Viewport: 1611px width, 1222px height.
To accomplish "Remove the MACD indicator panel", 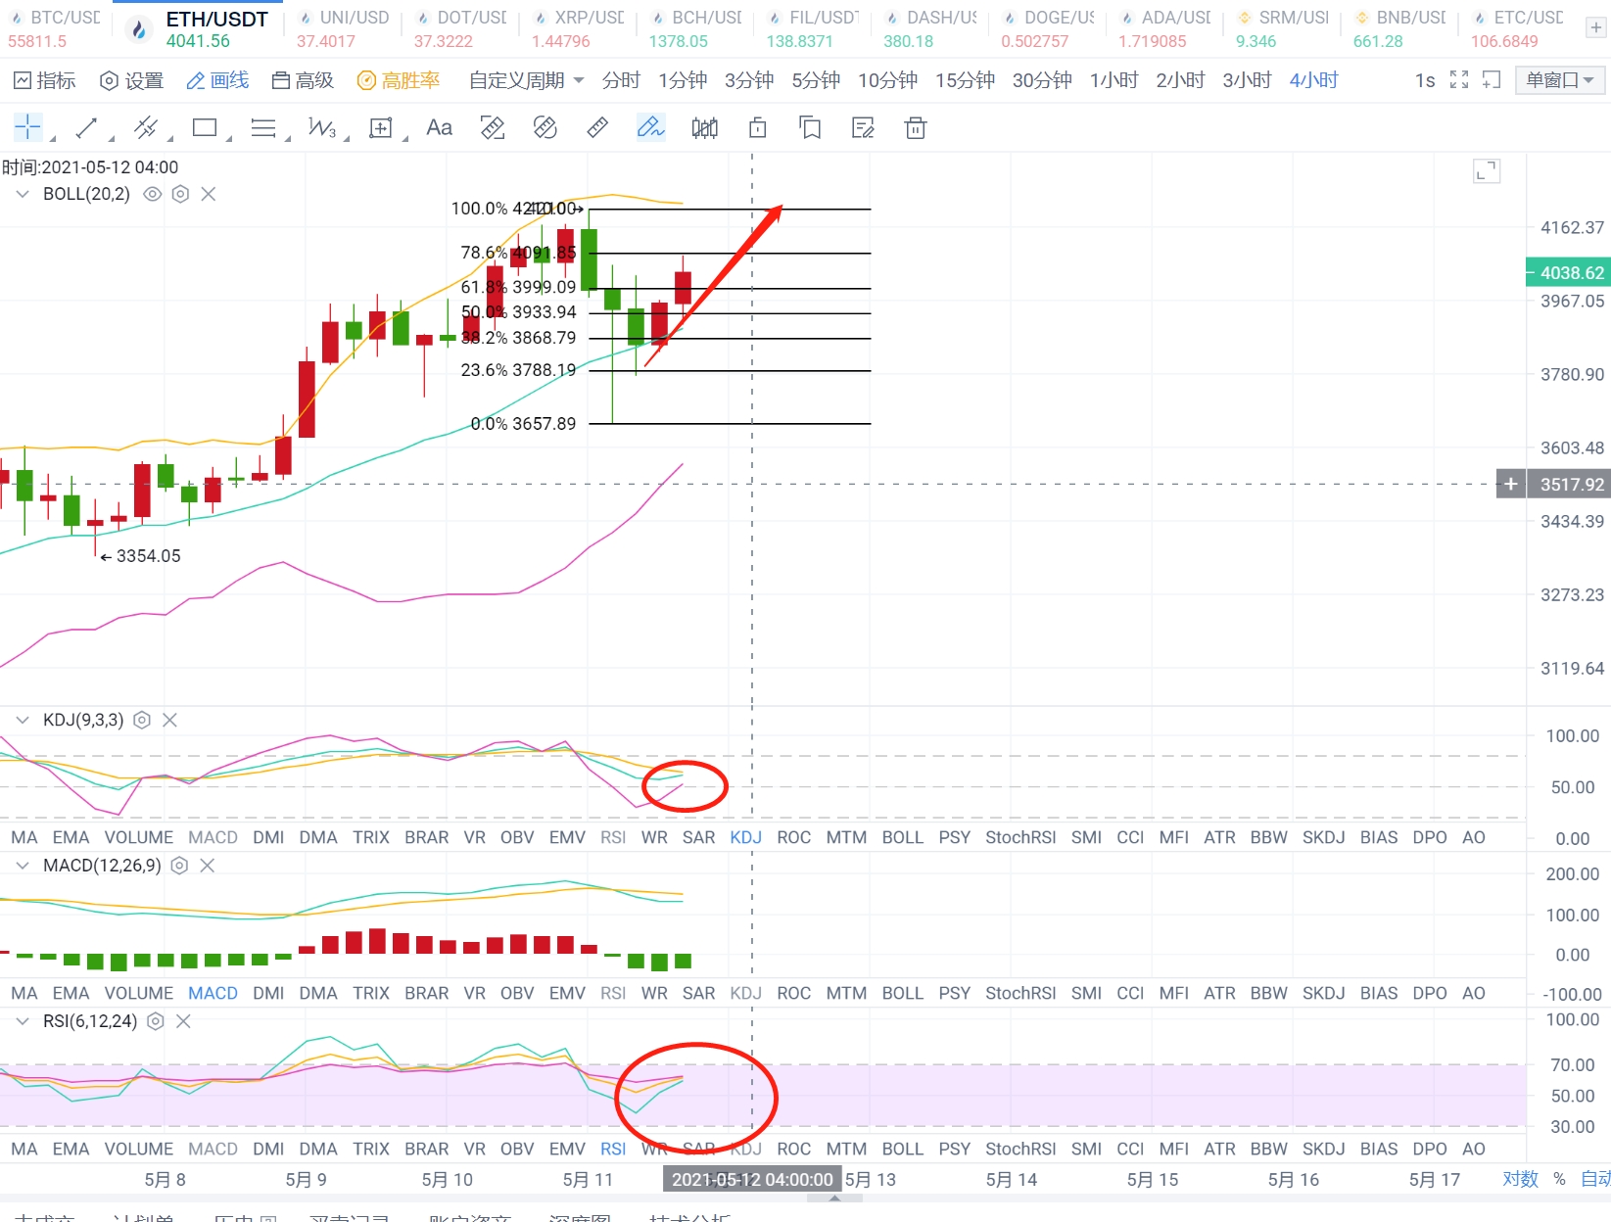I will (x=207, y=866).
